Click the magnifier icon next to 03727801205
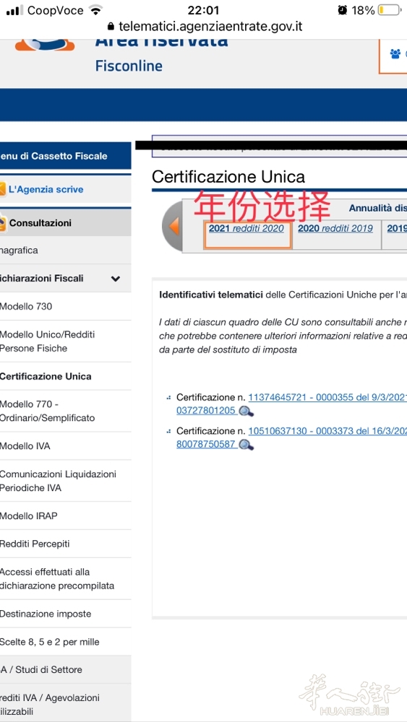The width and height of the screenshot is (407, 722). click(246, 412)
